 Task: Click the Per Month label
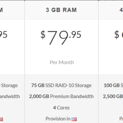click(62, 62)
